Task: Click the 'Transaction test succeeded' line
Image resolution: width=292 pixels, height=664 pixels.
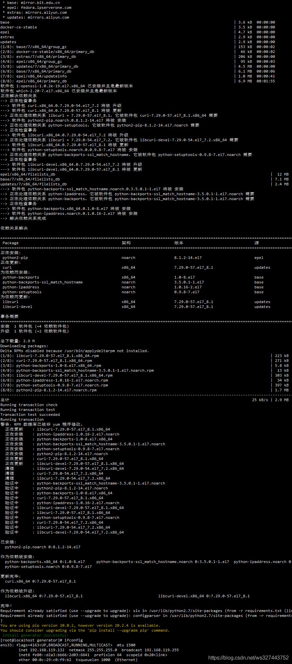Action: coord(30,415)
